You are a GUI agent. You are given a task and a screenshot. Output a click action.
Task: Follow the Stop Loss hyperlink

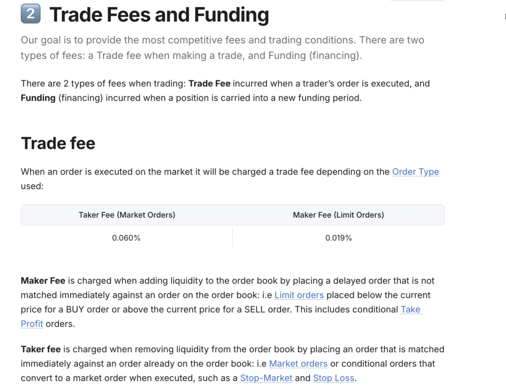click(x=334, y=378)
